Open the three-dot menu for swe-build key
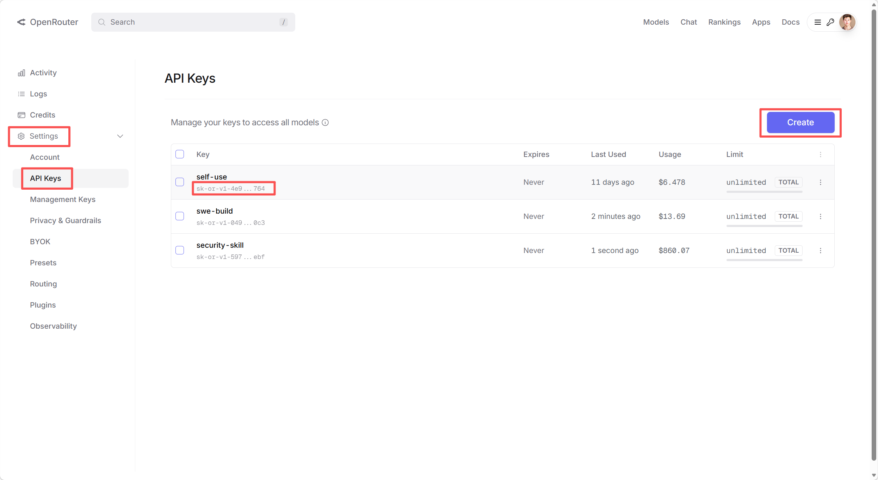Viewport: 878px width, 480px height. (821, 216)
